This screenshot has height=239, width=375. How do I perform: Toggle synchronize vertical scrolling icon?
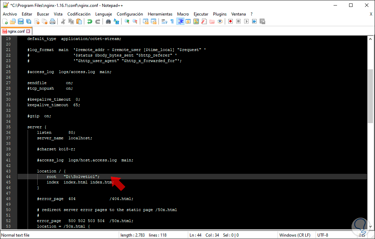pyautogui.click(x=146, y=21)
